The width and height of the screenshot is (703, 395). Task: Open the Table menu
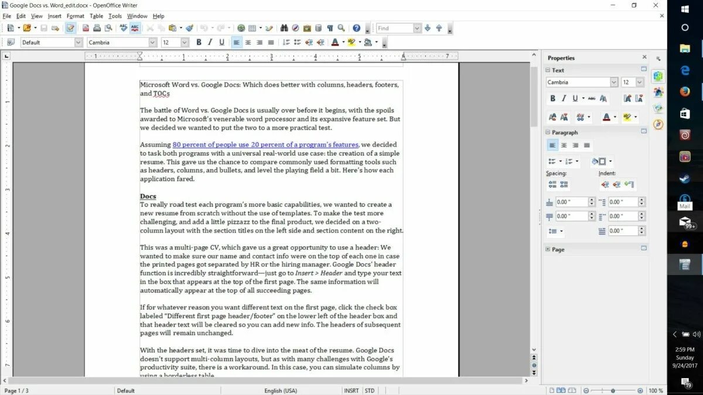pos(96,16)
